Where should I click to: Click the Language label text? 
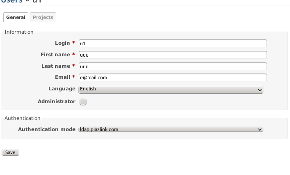[62, 89]
